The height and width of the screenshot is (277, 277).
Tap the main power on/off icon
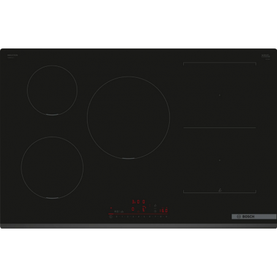(x=111, y=216)
